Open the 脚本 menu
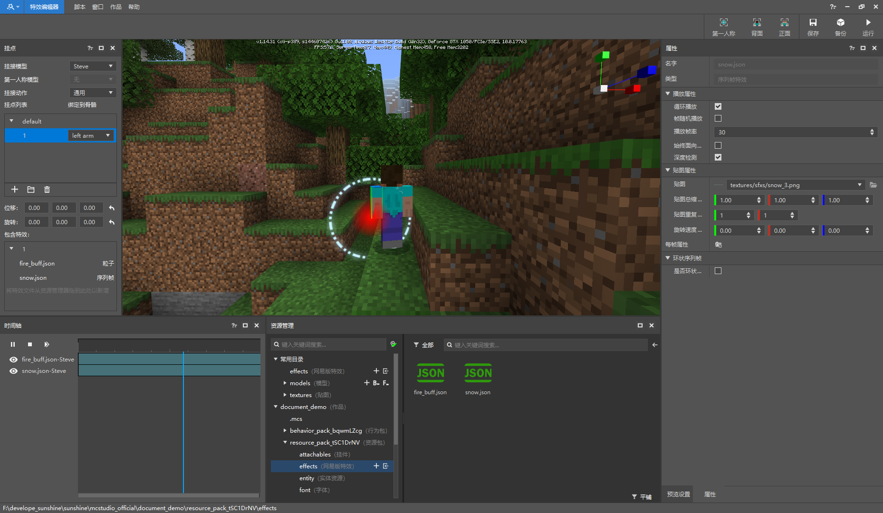The width and height of the screenshot is (883, 513). tap(79, 7)
